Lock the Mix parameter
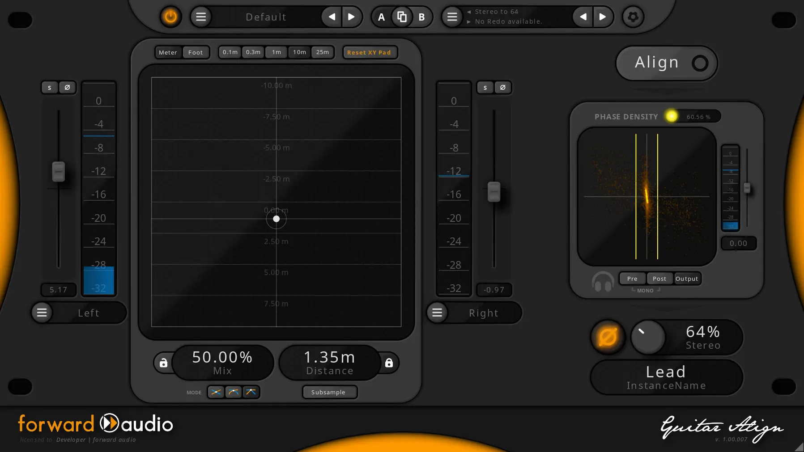 pos(163,363)
